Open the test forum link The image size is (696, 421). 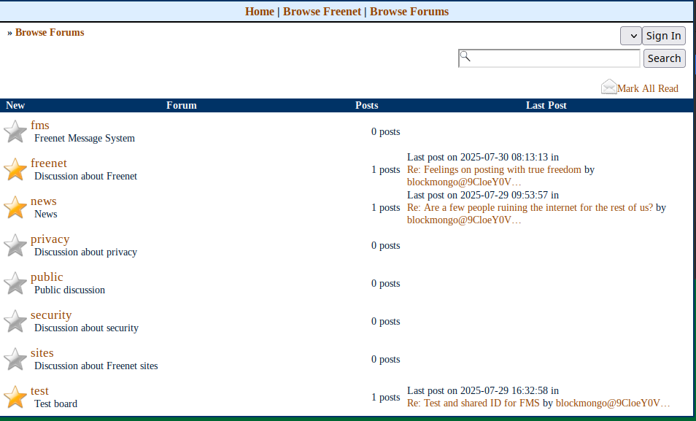(39, 391)
